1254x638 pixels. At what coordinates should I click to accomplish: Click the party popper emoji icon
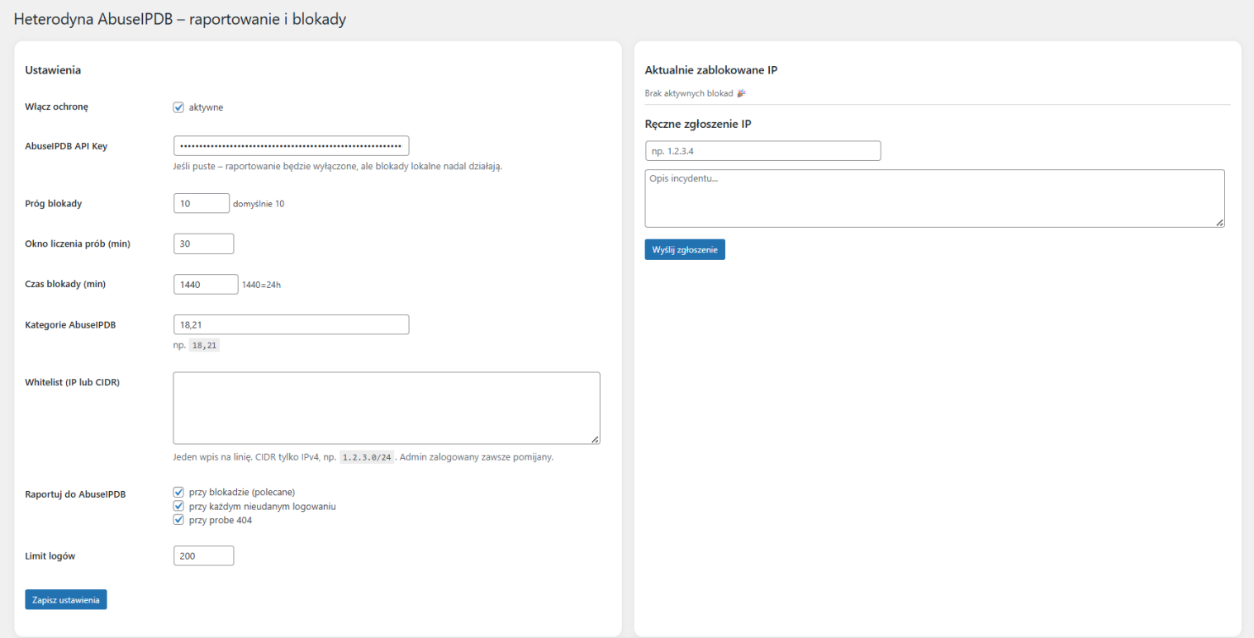pos(741,93)
